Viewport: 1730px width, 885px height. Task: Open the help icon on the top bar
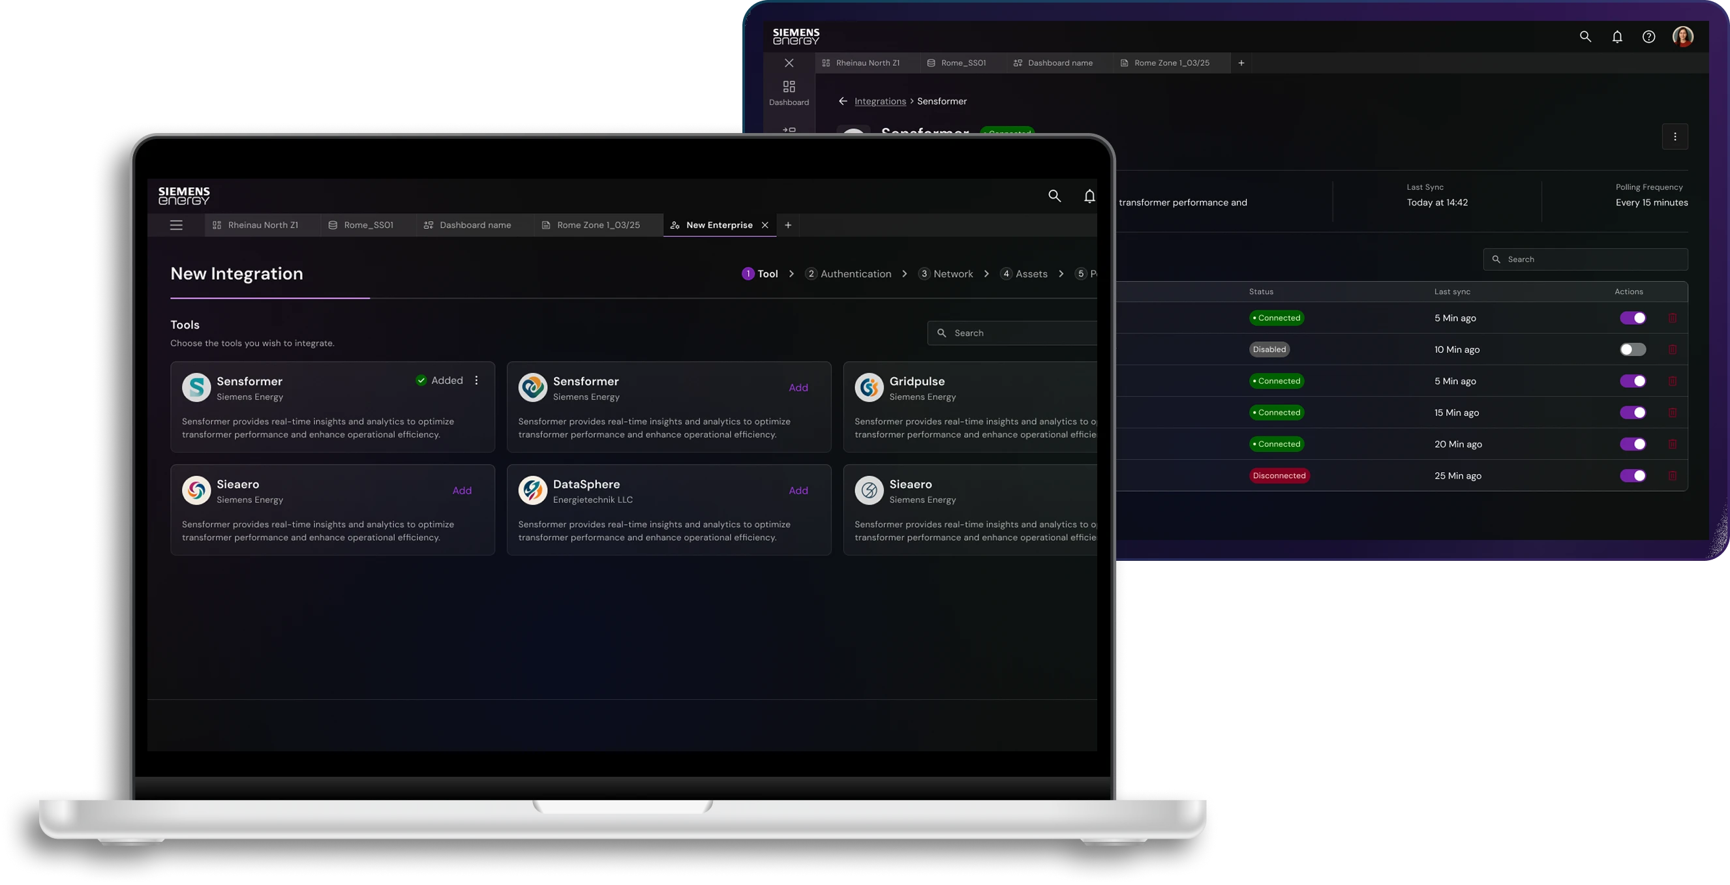[1648, 37]
